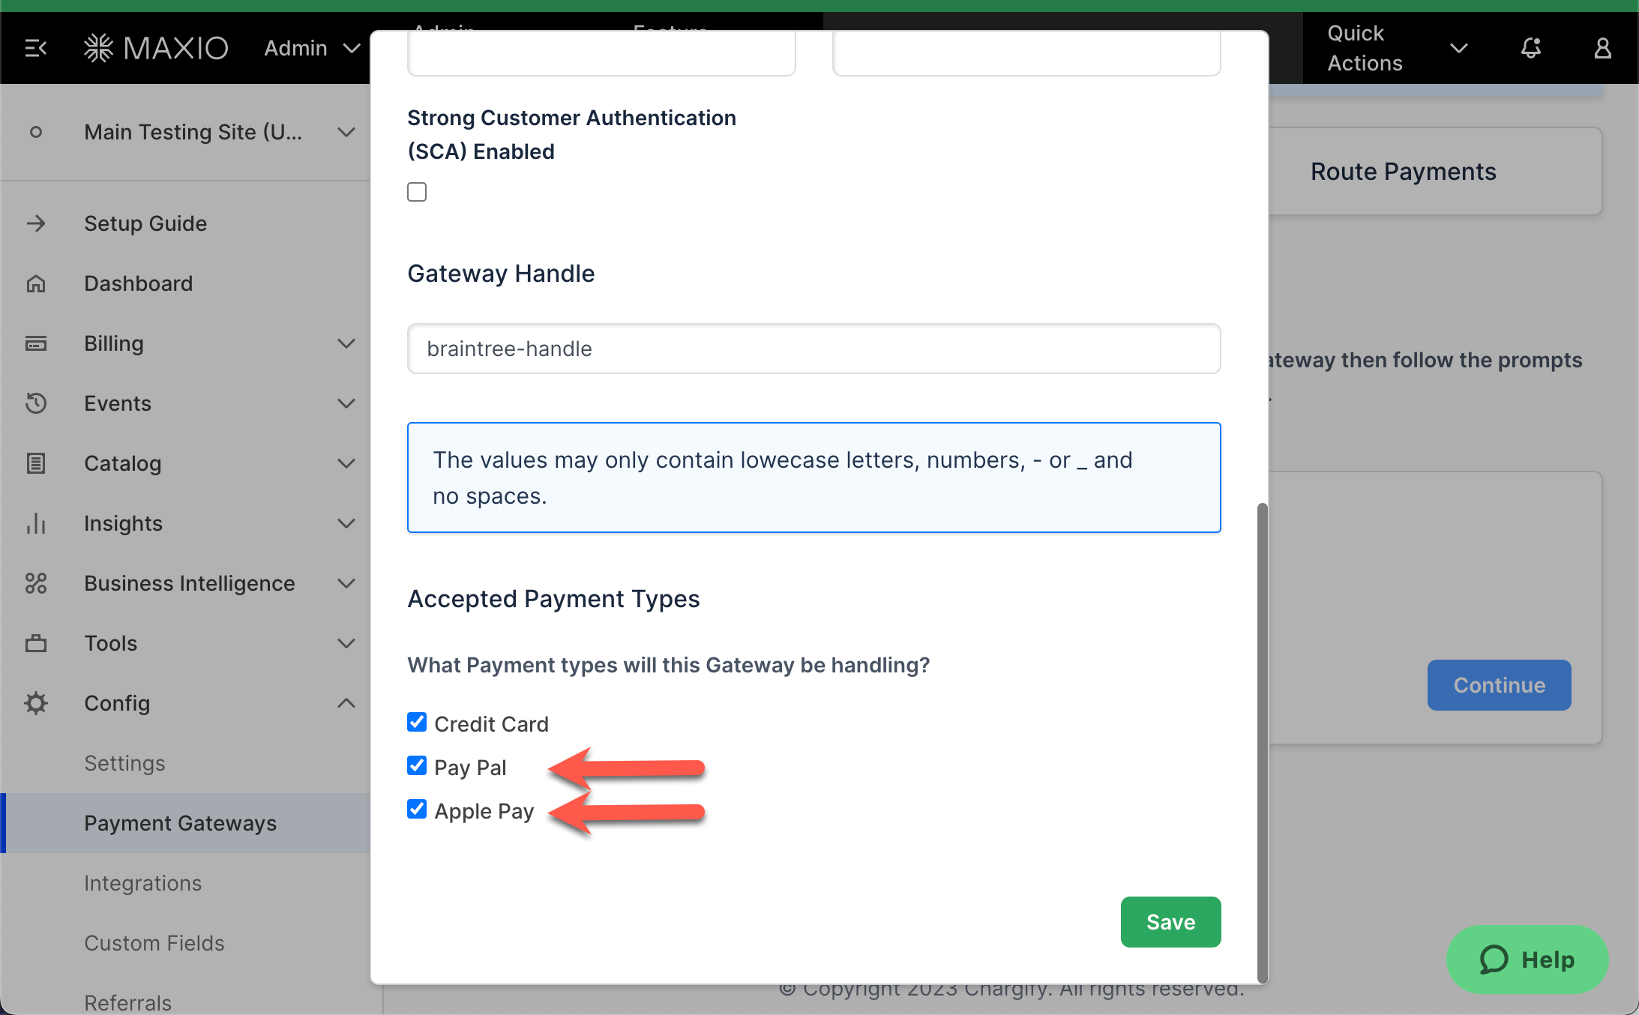1639x1015 pixels.
Task: Click the Config gear icon
Action: 36,703
